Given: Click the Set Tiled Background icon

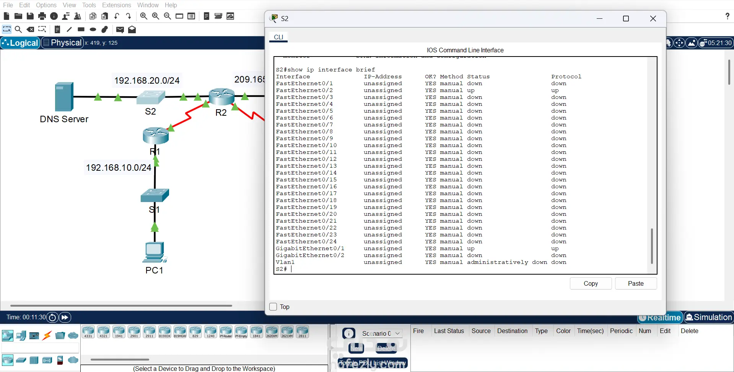Looking at the screenshot, I should (692, 43).
